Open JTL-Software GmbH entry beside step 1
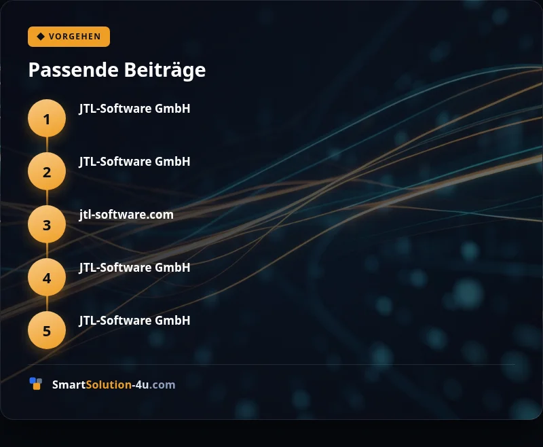543x447 pixels. (134, 109)
